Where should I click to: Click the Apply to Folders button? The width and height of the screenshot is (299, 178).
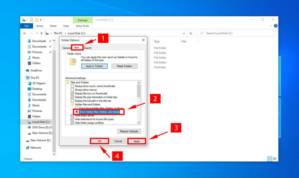point(94,66)
